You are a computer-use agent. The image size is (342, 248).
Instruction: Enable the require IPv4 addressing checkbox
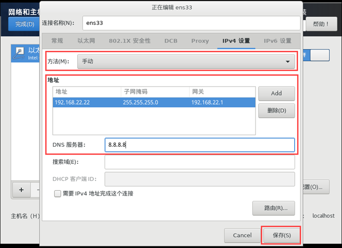coord(58,193)
